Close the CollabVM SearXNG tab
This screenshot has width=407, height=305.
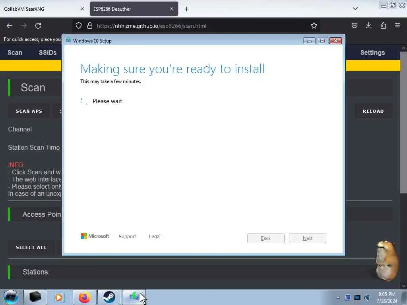(82, 9)
